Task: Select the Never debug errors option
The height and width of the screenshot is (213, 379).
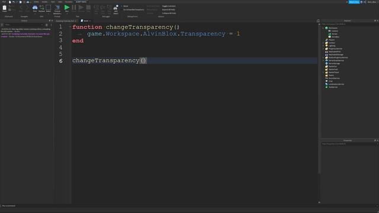Action: tap(126, 6)
